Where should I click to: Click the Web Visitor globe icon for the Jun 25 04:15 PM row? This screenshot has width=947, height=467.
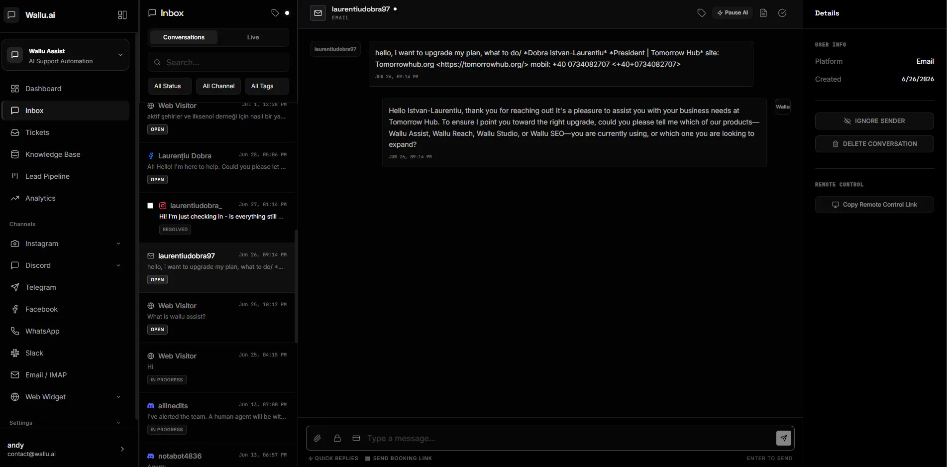pos(151,356)
